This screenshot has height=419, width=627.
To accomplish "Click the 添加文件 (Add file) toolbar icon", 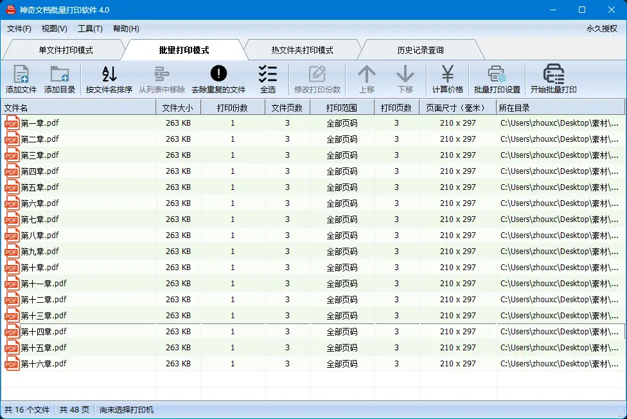I will point(21,74).
